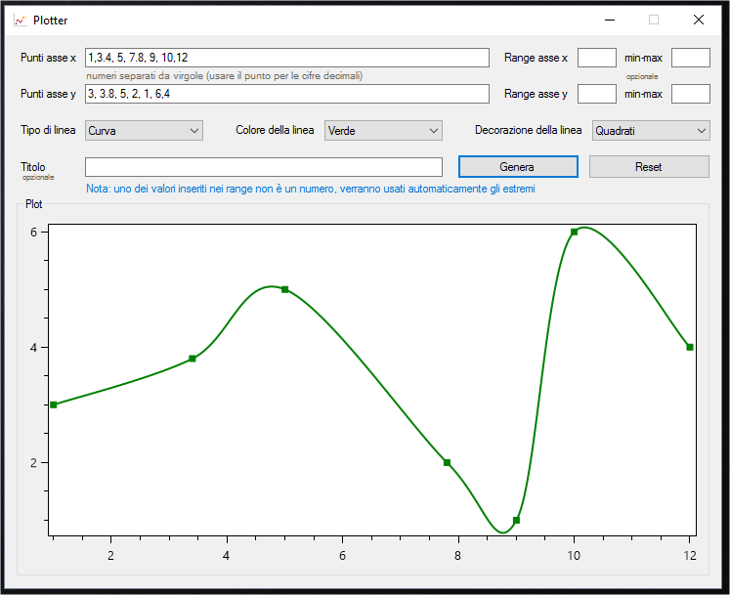
Task: Close the Plotter window
Action: [699, 20]
